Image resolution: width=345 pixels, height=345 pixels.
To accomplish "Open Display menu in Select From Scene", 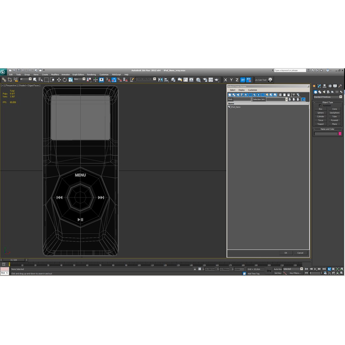I will (x=241, y=90).
